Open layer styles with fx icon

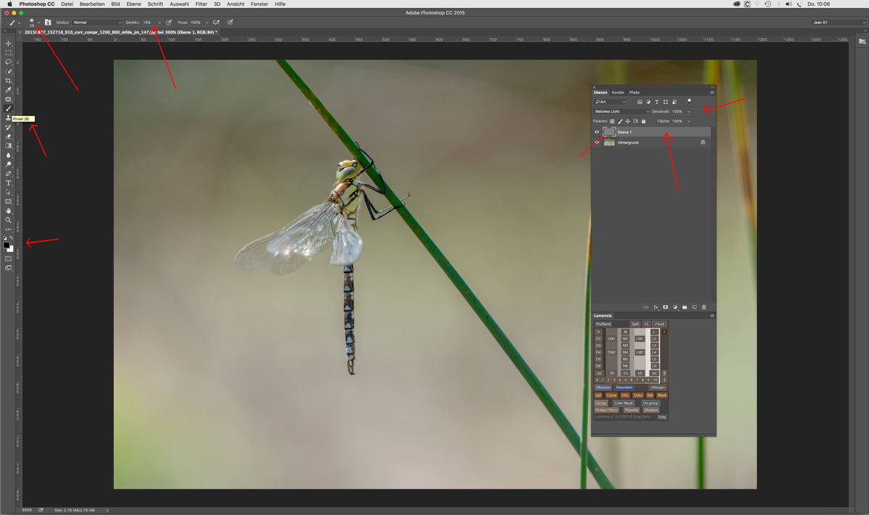pyautogui.click(x=655, y=307)
